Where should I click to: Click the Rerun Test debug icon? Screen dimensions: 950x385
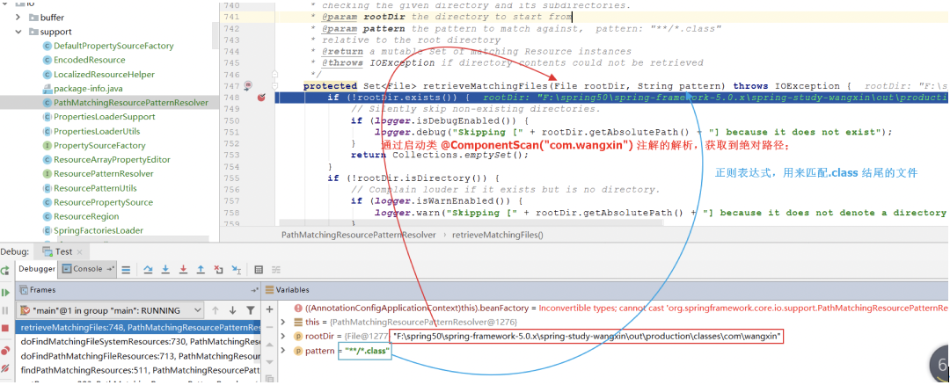5,270
